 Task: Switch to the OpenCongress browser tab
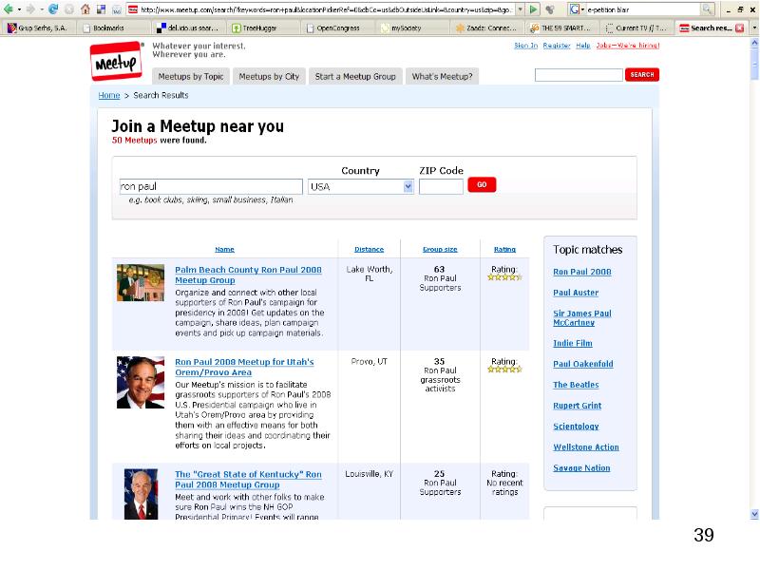[337, 28]
